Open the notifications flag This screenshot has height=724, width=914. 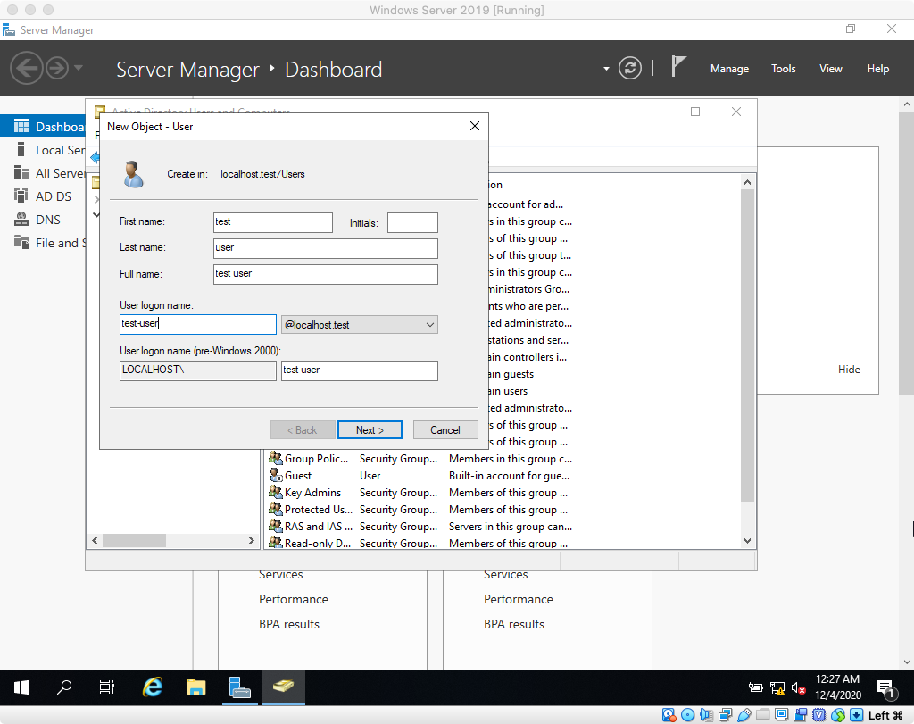click(678, 66)
